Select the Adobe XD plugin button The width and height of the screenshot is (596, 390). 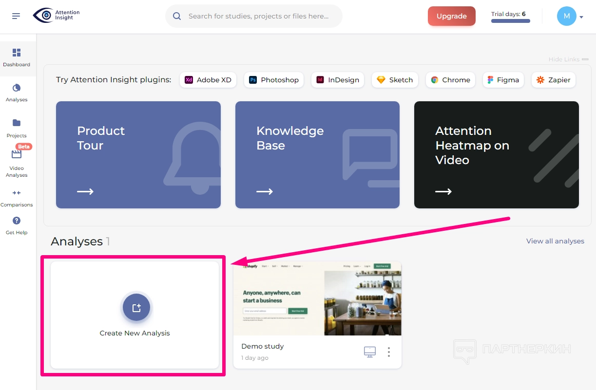pyautogui.click(x=208, y=80)
